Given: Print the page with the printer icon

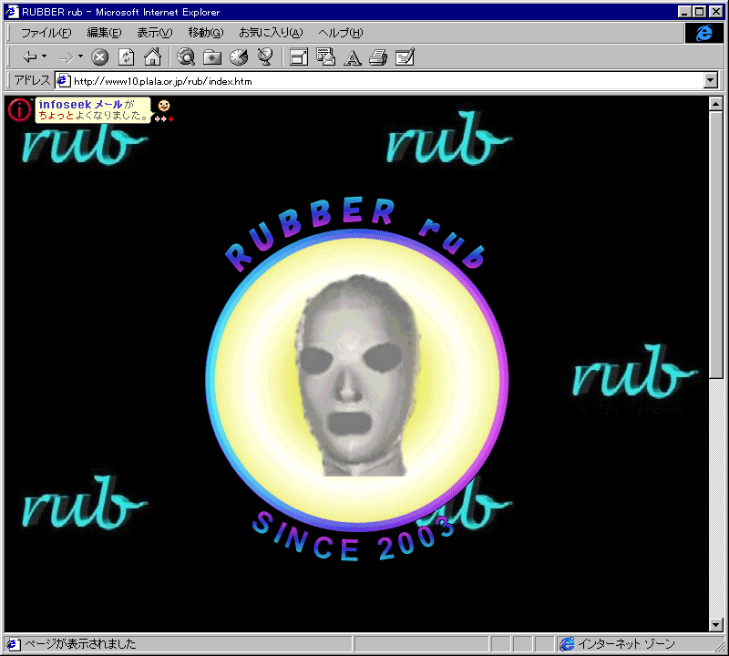Looking at the screenshot, I should coord(378,57).
